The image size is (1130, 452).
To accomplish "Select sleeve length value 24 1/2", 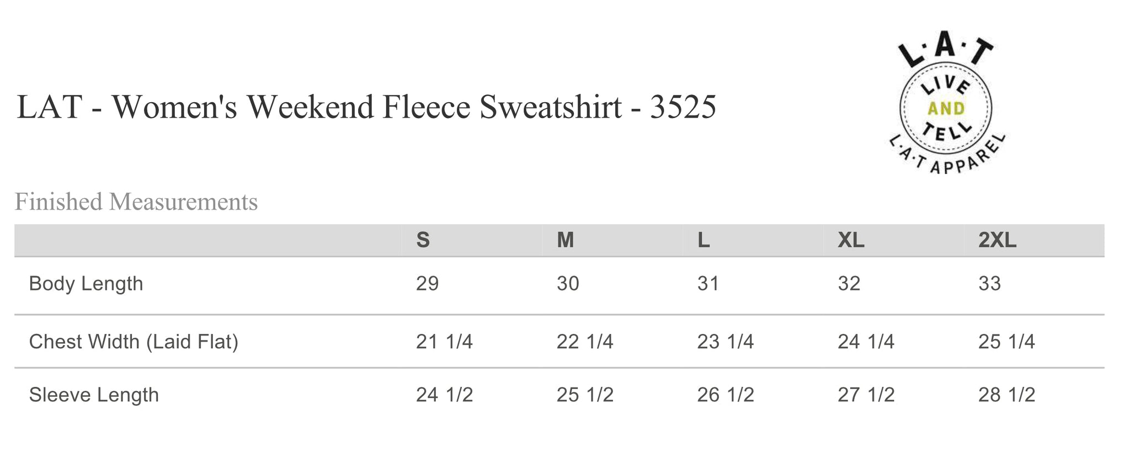I will click(444, 395).
